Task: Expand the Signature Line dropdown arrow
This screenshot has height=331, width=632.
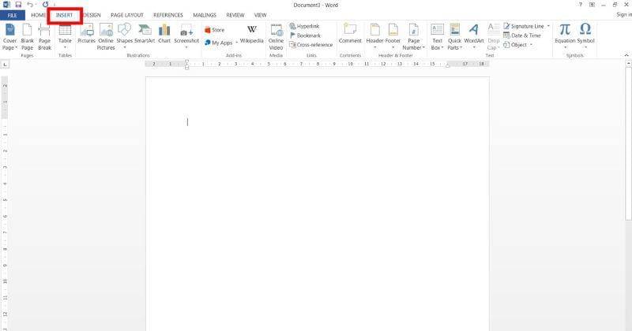Action: click(549, 26)
